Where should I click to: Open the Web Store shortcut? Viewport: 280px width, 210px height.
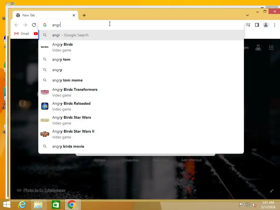[161, 160]
